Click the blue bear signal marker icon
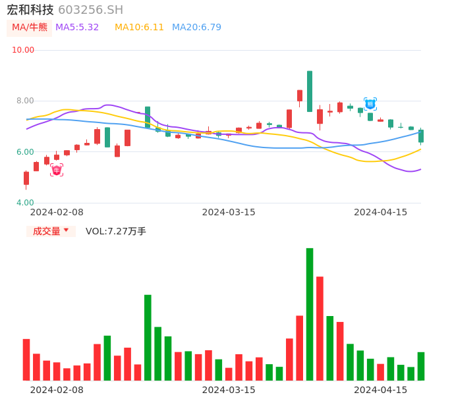Viewport: 452px width, 399px height. (x=370, y=104)
